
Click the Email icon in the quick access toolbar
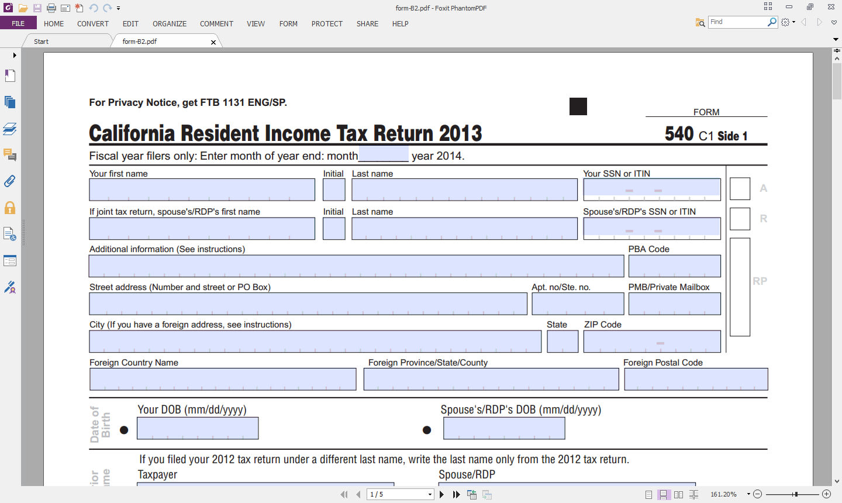click(65, 8)
